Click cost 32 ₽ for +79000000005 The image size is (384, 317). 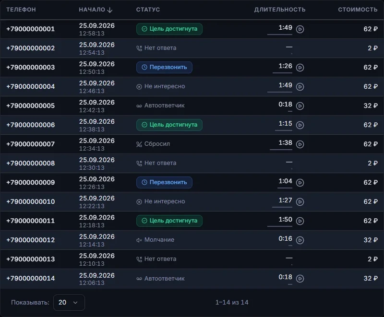(371, 106)
